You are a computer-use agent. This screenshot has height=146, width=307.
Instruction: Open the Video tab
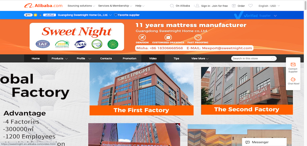pyautogui.click(x=153, y=59)
